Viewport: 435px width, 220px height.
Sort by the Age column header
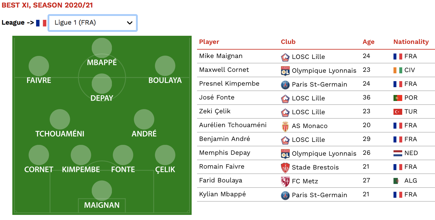coord(369,42)
